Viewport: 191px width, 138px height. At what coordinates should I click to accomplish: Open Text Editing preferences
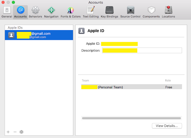(91, 12)
